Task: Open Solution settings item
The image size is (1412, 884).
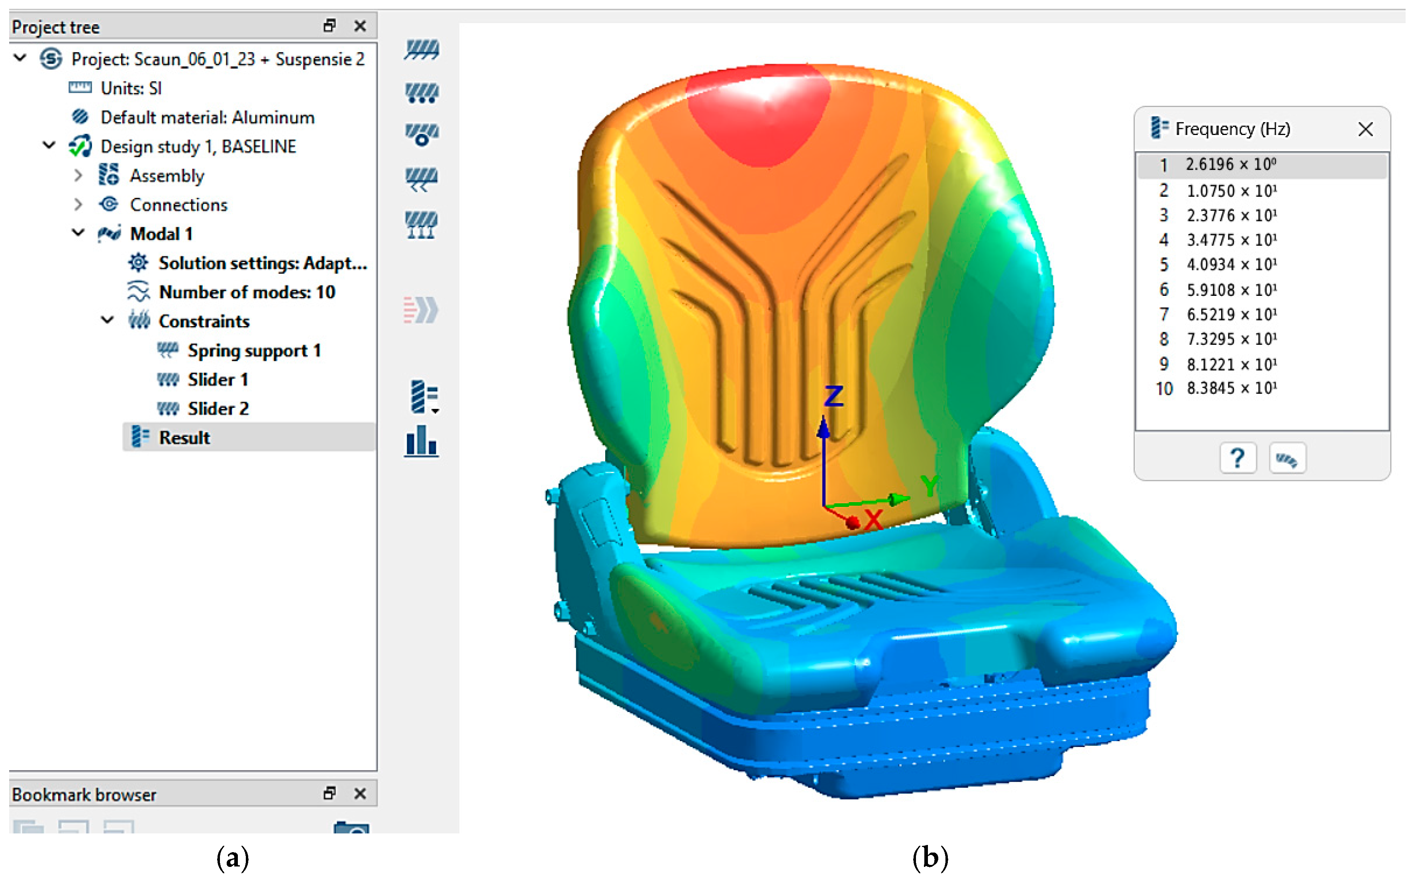Action: pos(262,263)
